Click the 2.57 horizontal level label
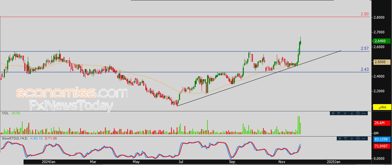Image resolution: width=392 pixels, height=165 pixels. coord(365,48)
